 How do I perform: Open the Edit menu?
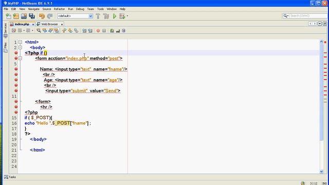(14, 9)
